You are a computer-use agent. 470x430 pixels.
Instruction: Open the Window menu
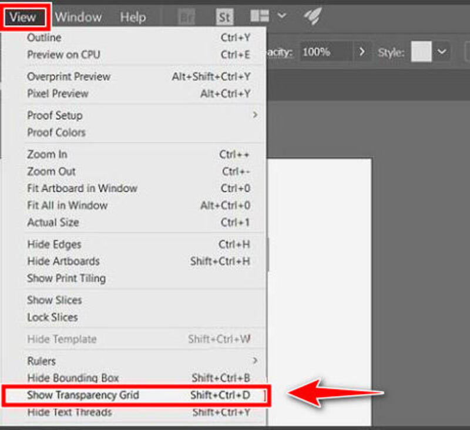(x=78, y=17)
